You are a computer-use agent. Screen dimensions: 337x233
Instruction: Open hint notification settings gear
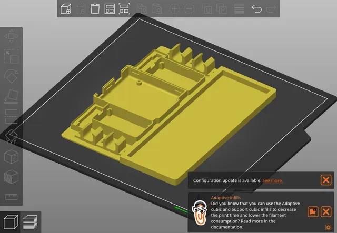tap(328, 227)
